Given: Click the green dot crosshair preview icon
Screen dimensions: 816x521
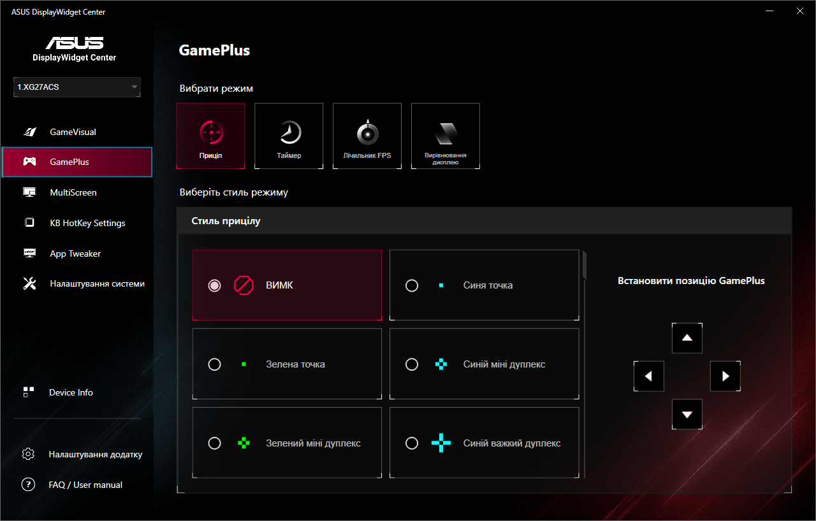Looking at the screenshot, I should click(x=244, y=364).
